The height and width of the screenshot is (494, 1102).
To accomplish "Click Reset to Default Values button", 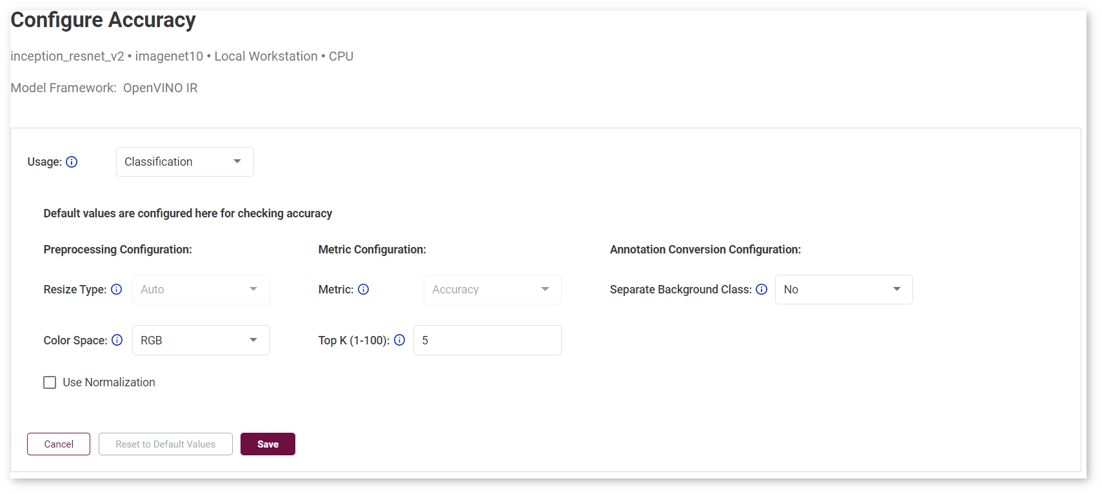I will point(166,444).
